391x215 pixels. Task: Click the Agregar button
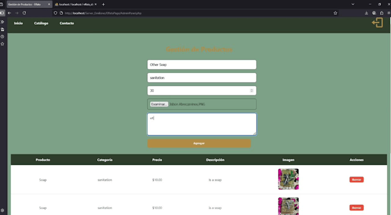pos(199,143)
